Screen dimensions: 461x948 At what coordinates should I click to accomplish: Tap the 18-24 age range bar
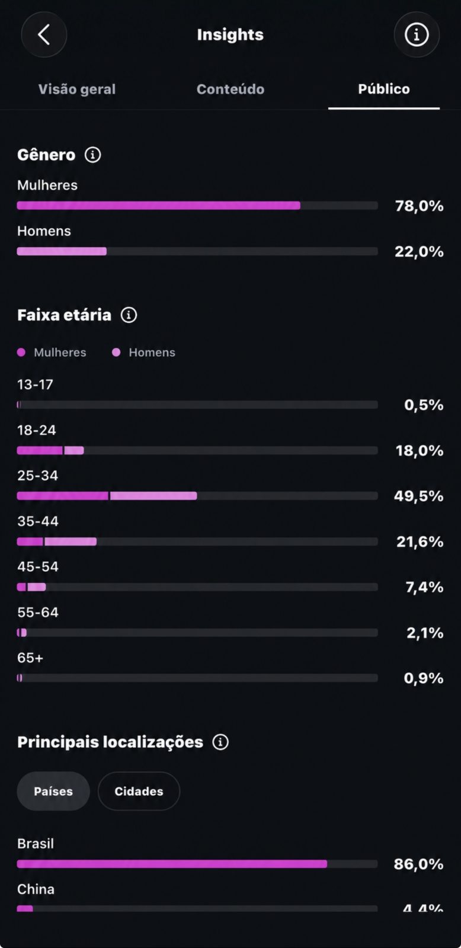coord(197,450)
